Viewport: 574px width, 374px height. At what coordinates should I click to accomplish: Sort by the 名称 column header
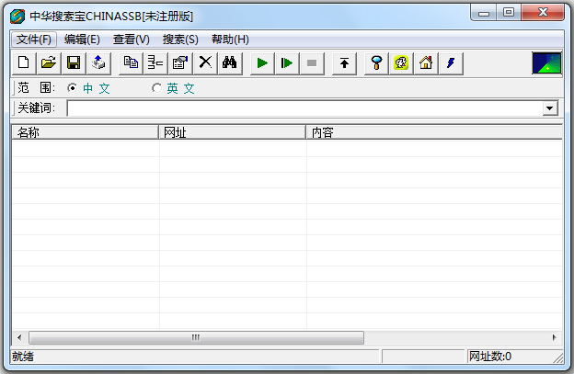(85, 132)
